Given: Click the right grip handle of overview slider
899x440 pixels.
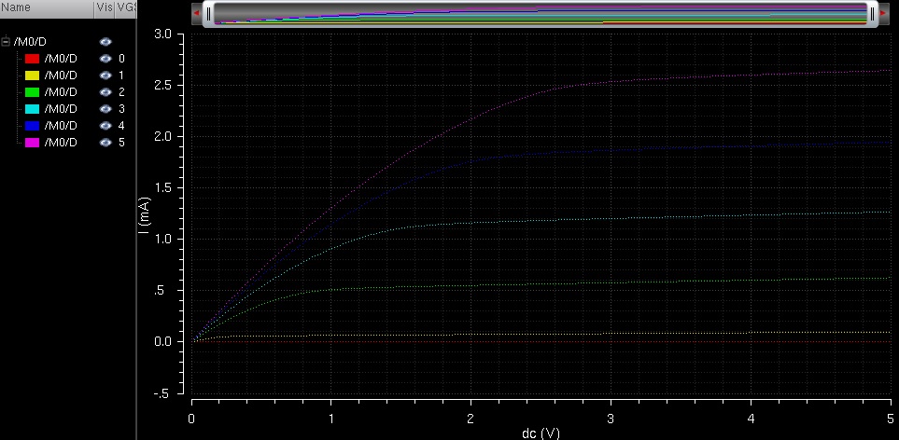Looking at the screenshot, I should coord(873,14).
